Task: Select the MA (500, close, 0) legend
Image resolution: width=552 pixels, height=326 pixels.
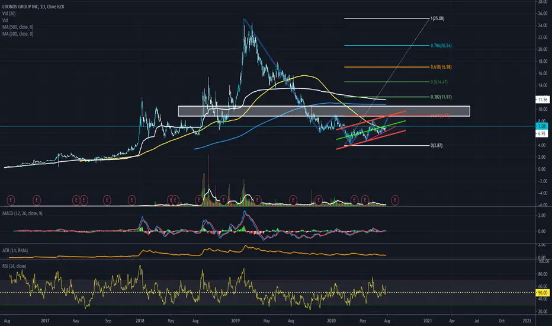Action: [x=18, y=27]
